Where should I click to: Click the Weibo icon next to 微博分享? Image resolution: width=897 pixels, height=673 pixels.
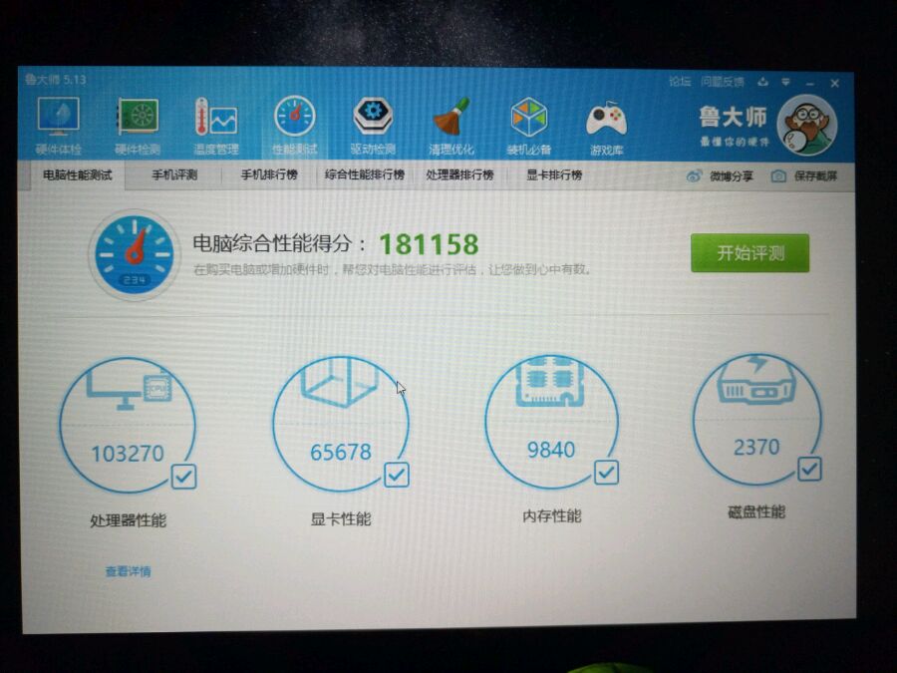pyautogui.click(x=694, y=175)
